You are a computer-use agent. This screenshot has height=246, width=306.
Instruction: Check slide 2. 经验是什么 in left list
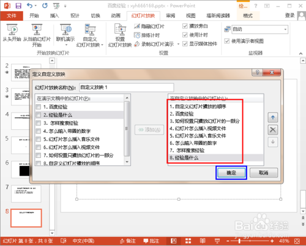pos(38,115)
